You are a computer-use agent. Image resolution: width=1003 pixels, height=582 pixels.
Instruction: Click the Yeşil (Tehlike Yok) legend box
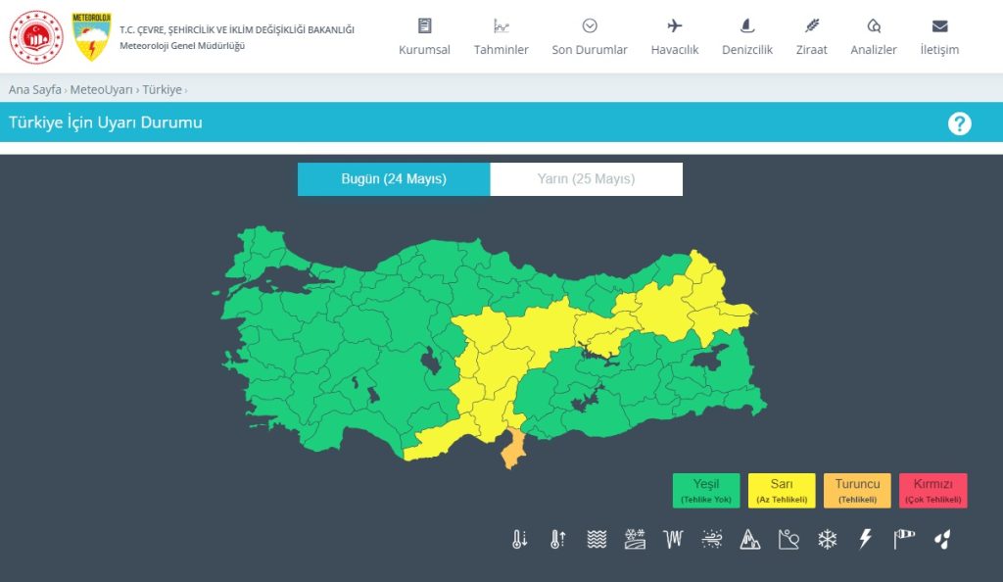pos(706,491)
